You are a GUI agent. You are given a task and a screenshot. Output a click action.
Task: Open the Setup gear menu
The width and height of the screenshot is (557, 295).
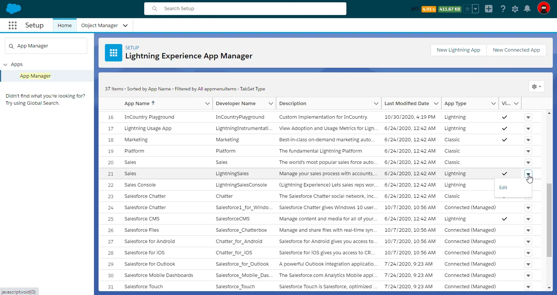515,9
